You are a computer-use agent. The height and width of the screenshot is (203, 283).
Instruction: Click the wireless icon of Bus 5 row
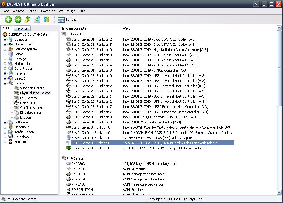pos(68,143)
